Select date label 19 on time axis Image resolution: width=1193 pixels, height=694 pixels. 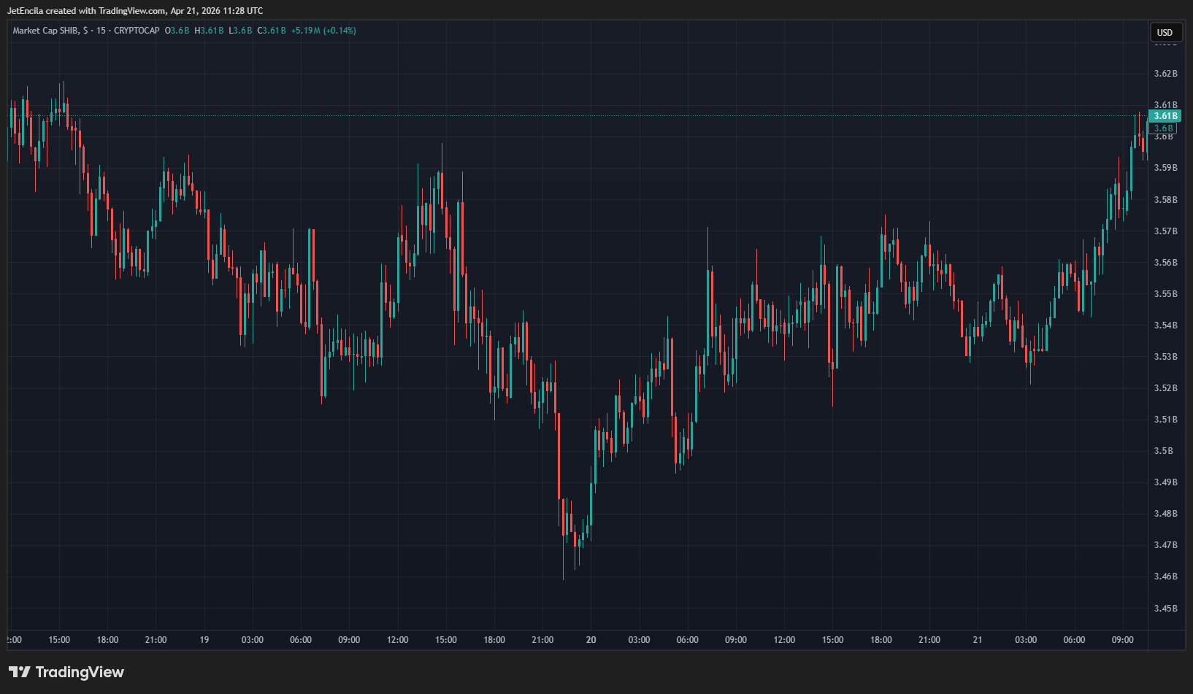tap(204, 640)
